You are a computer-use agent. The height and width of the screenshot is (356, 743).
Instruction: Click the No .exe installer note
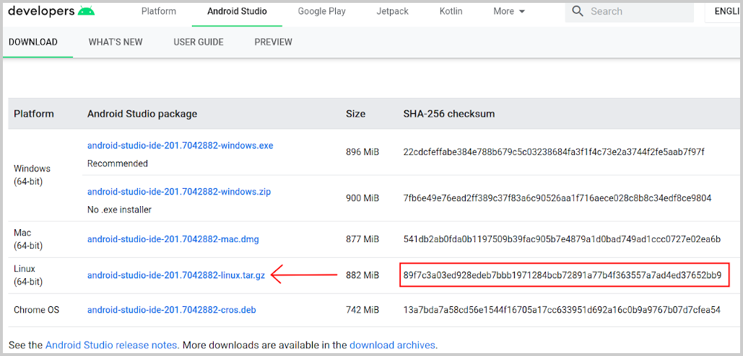(x=119, y=210)
